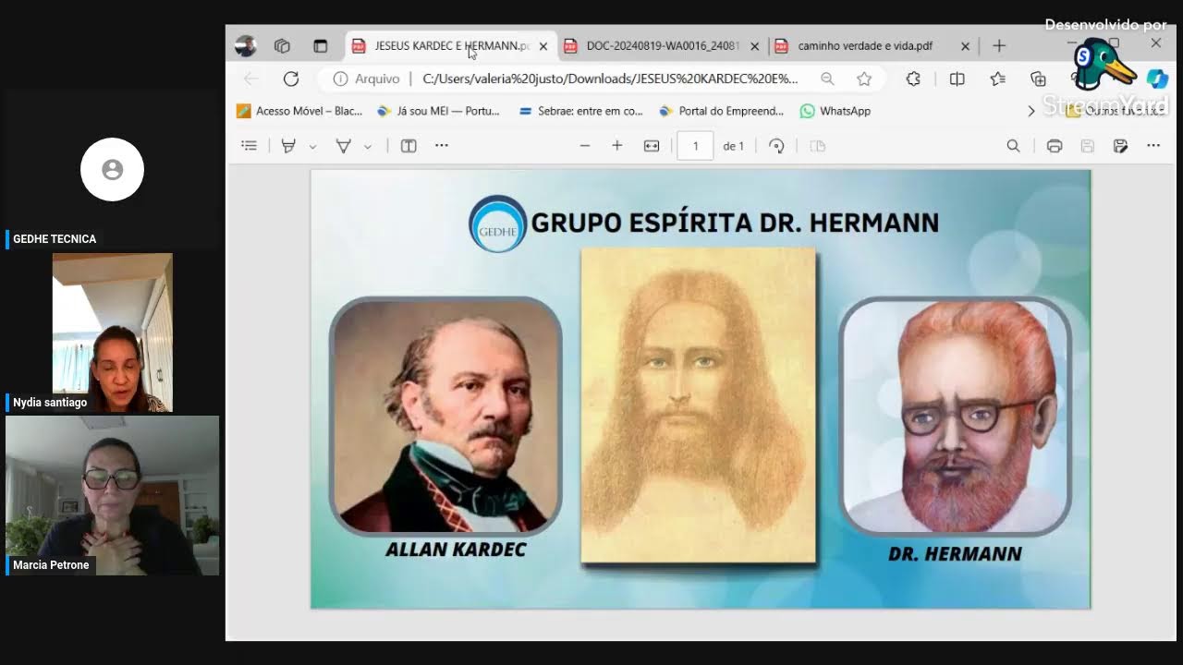The image size is (1183, 665).
Task: Save the PDF document
Action: tap(1088, 146)
